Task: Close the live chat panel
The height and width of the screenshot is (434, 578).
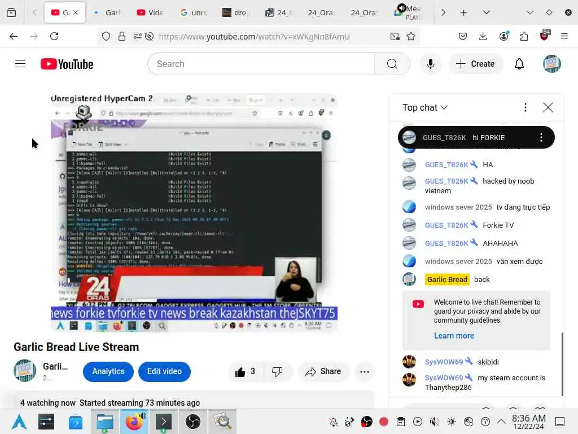Action: pos(548,107)
